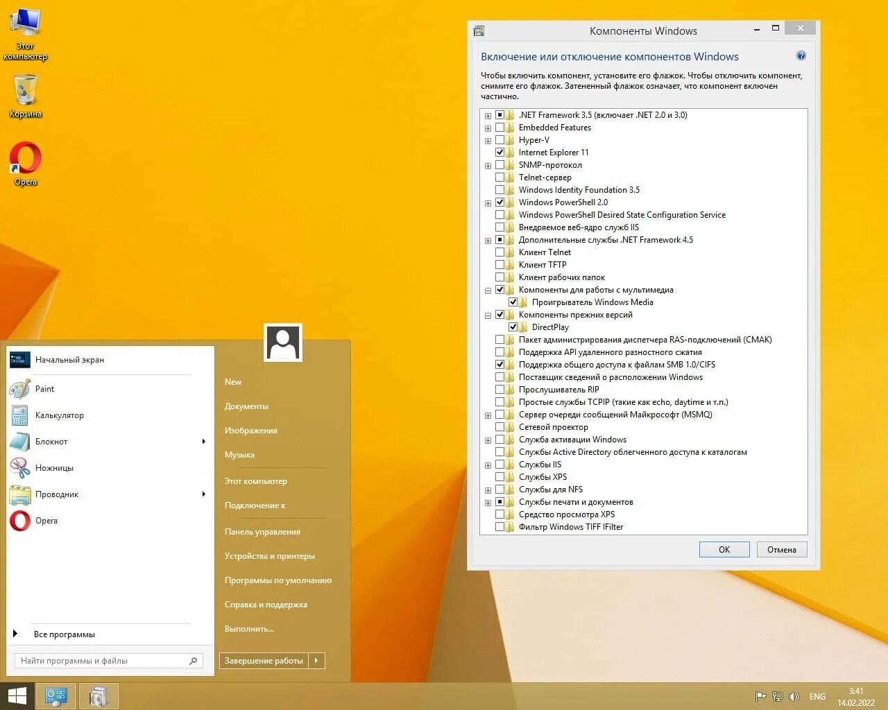Launch Paint from the Start menu

44,389
